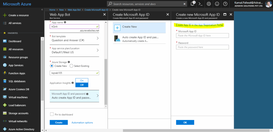
Task: Click the Load balancers diamond icon
Action: tap(5, 105)
